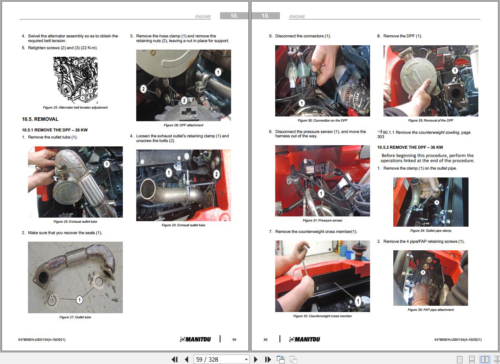The width and height of the screenshot is (500, 364).
Task: Click right footer code '647869EN-USM134(A-10/2021)'
Action: 458,340
